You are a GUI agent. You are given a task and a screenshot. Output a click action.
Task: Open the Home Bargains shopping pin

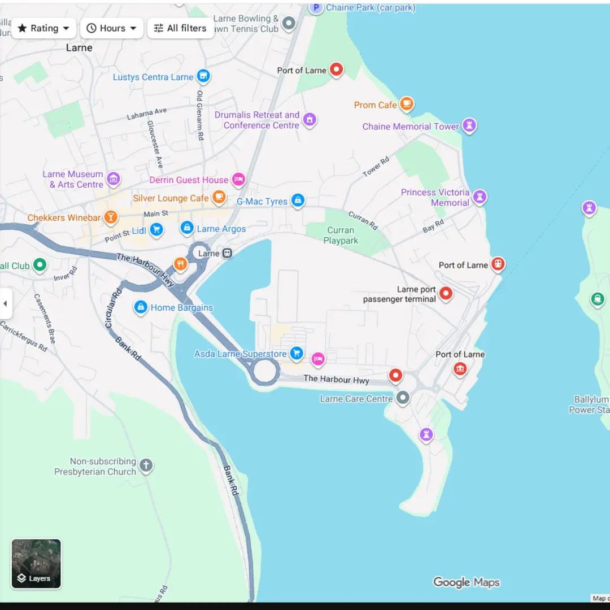(140, 307)
